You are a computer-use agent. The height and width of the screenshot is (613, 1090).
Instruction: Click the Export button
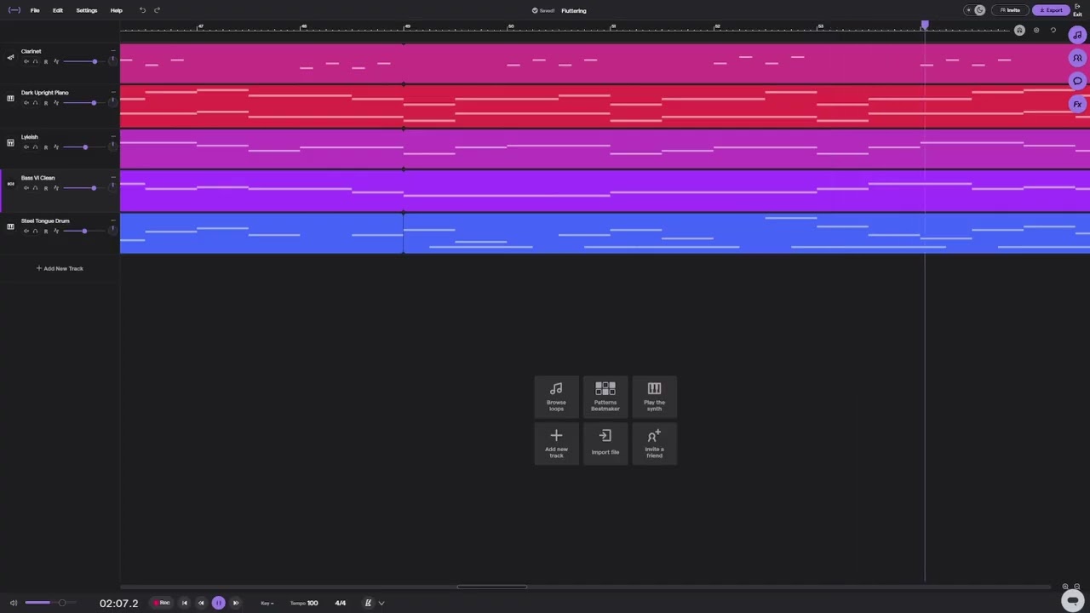1052,10
